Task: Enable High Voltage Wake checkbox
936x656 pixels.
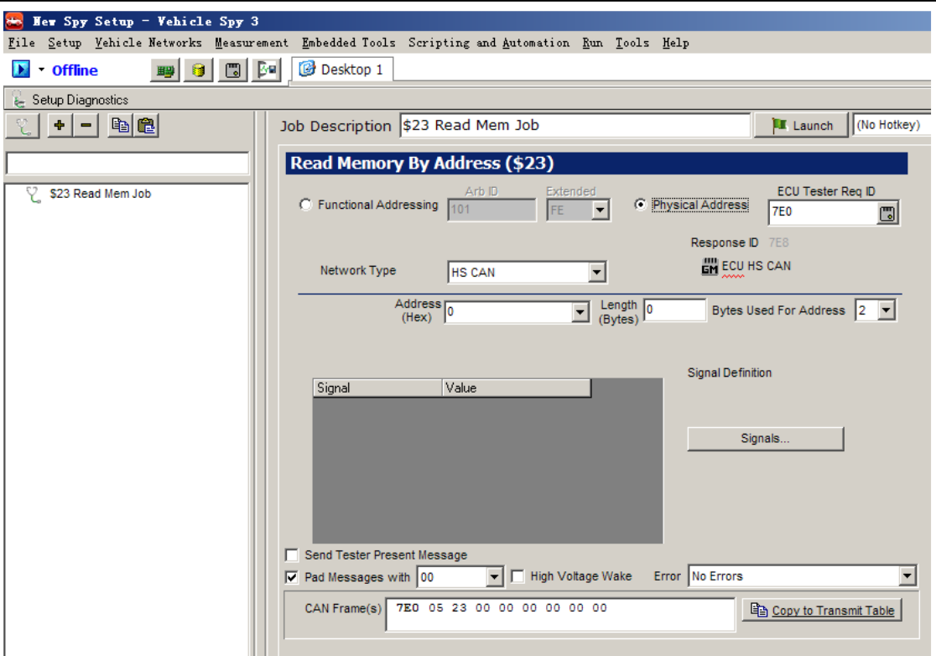Action: click(517, 576)
